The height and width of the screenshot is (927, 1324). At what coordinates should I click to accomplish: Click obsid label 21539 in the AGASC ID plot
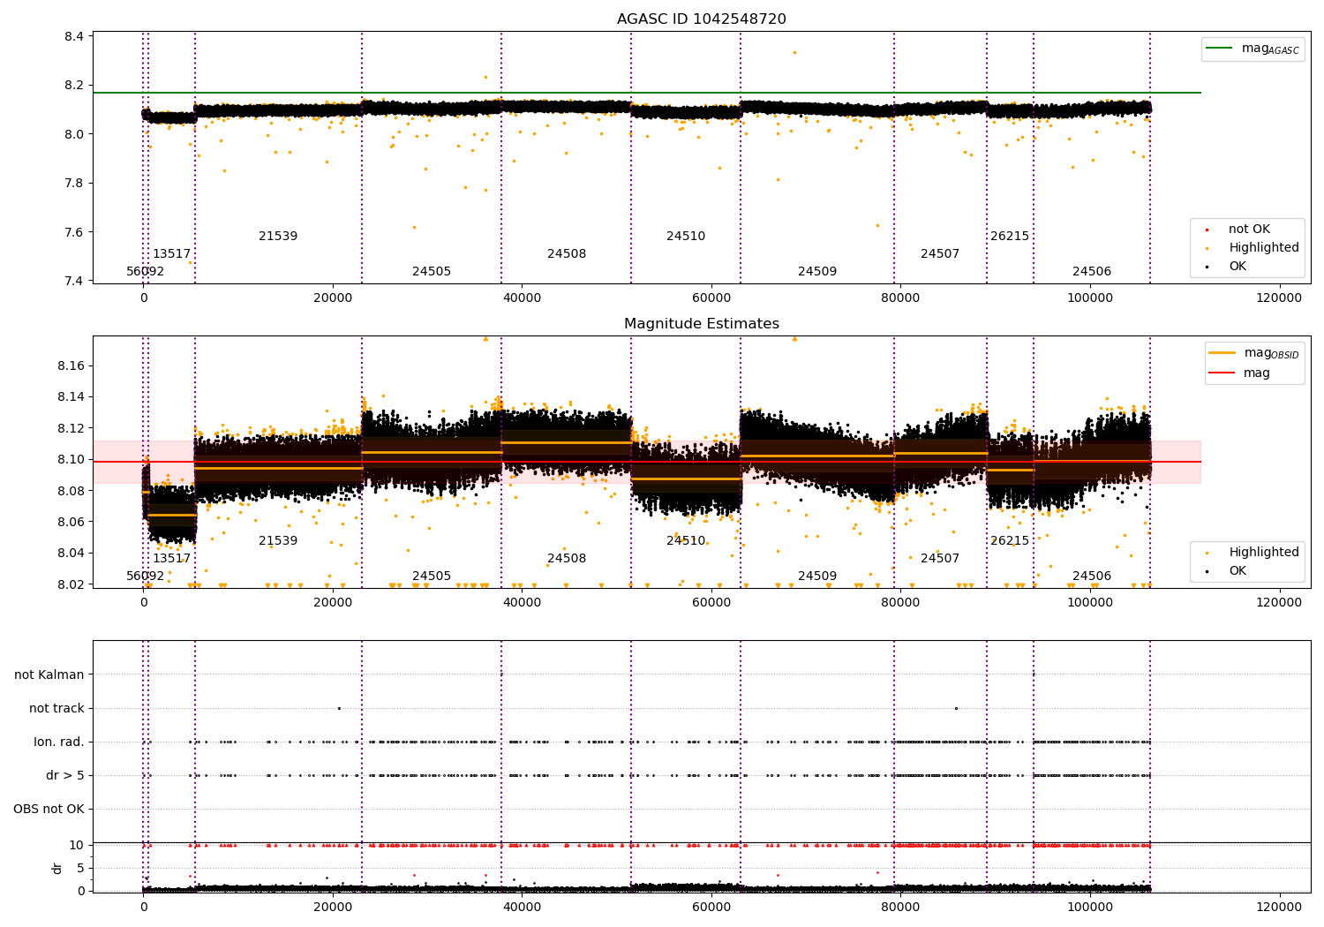[x=278, y=237]
